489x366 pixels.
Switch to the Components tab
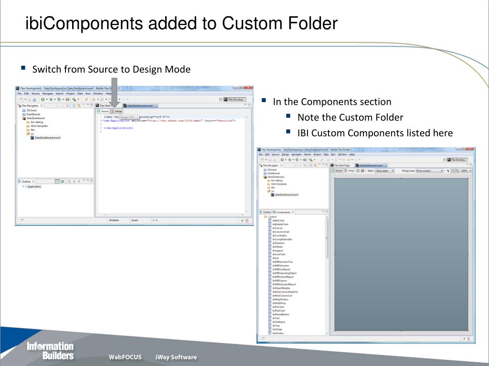[x=284, y=212]
